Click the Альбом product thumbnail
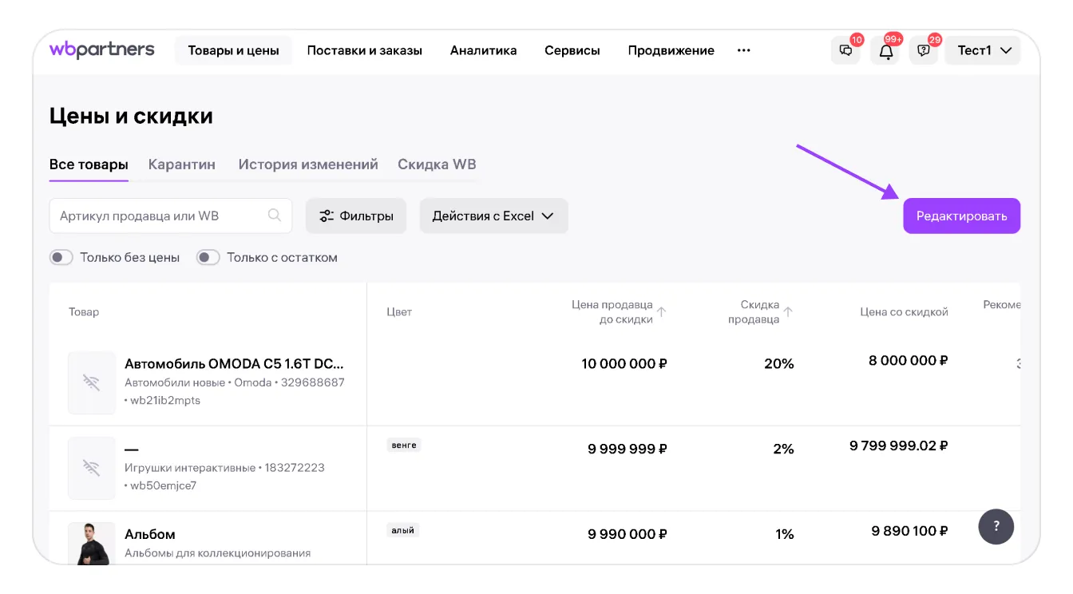The image size is (1073, 594). tap(91, 543)
